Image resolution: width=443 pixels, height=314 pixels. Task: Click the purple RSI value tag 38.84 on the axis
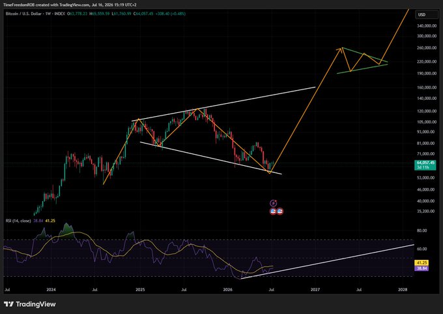[422, 268]
